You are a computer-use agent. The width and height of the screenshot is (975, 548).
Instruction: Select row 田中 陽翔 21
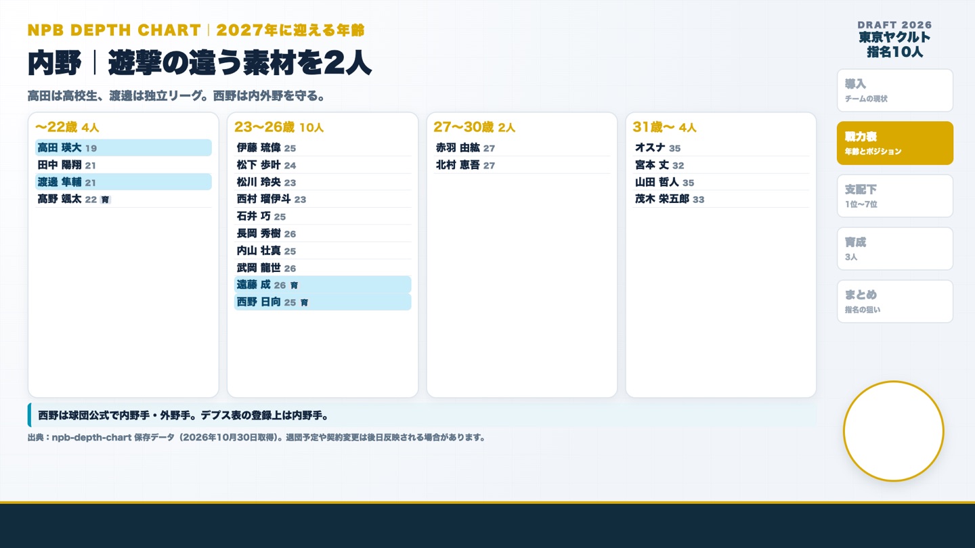tap(123, 165)
